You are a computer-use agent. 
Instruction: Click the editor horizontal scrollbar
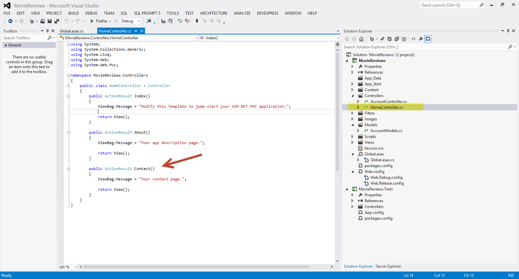[x=196, y=267]
